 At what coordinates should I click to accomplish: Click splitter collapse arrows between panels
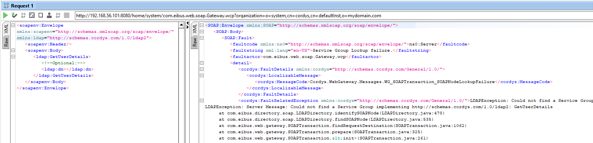pyautogui.click(x=188, y=25)
